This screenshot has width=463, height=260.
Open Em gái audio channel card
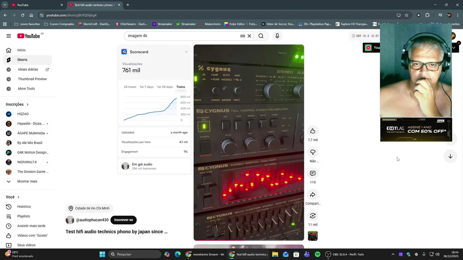coord(154,166)
